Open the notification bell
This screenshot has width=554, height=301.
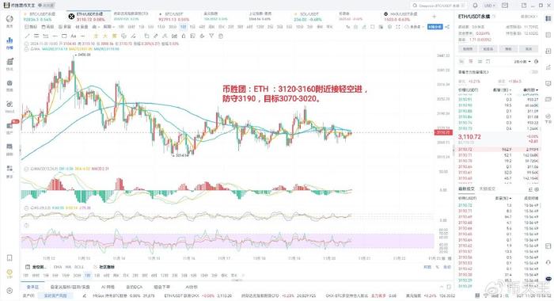(x=475, y=6)
